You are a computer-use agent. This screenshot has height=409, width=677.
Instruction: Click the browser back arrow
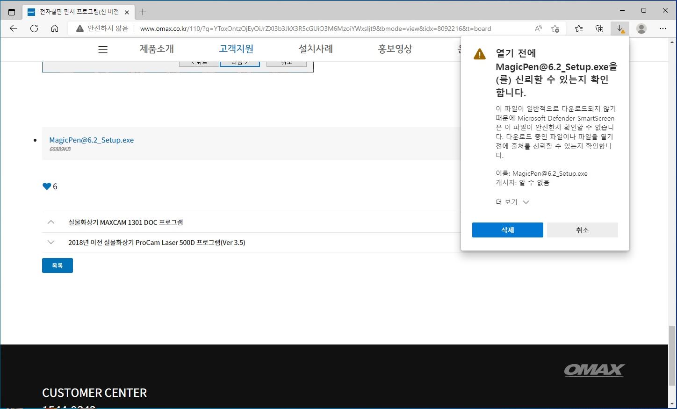pyautogui.click(x=14, y=29)
